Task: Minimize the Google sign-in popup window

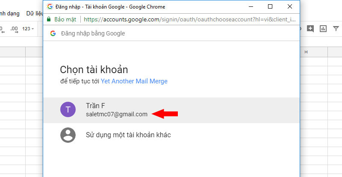Action: 251,6
